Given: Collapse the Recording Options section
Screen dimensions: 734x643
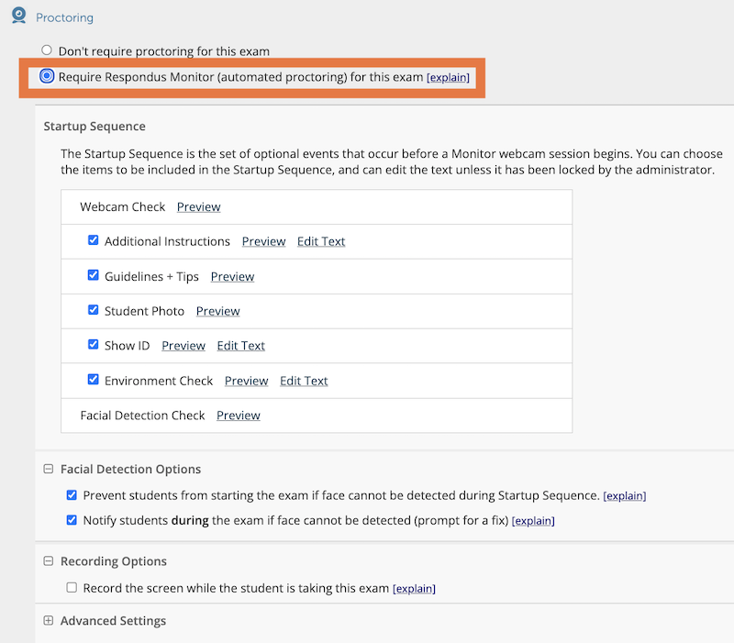Looking at the screenshot, I should (x=49, y=561).
